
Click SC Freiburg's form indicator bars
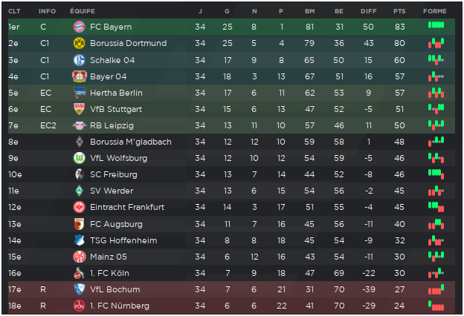point(436,174)
